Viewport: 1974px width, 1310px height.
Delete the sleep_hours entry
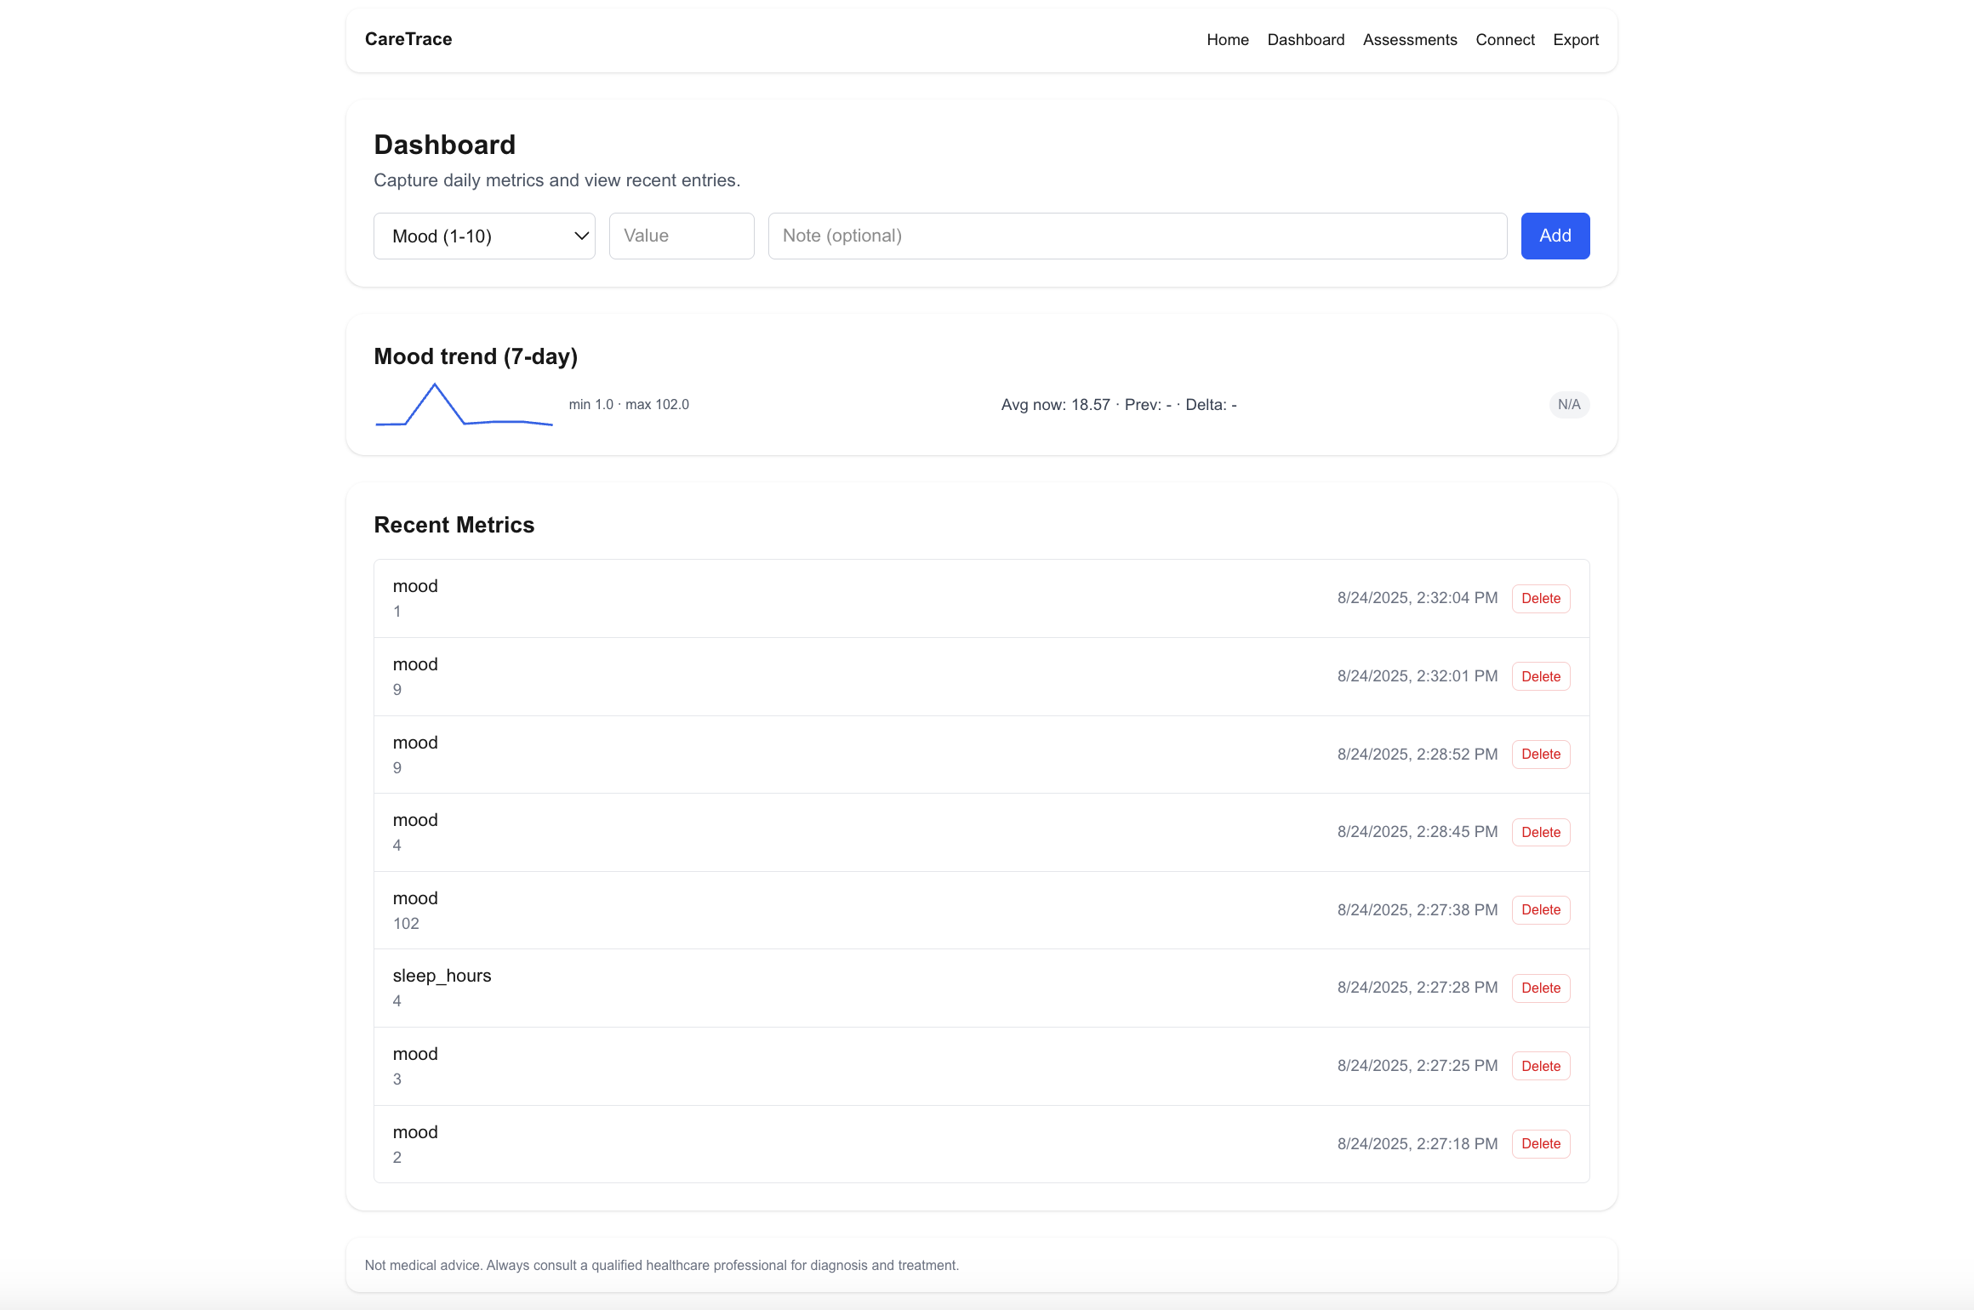click(1540, 988)
